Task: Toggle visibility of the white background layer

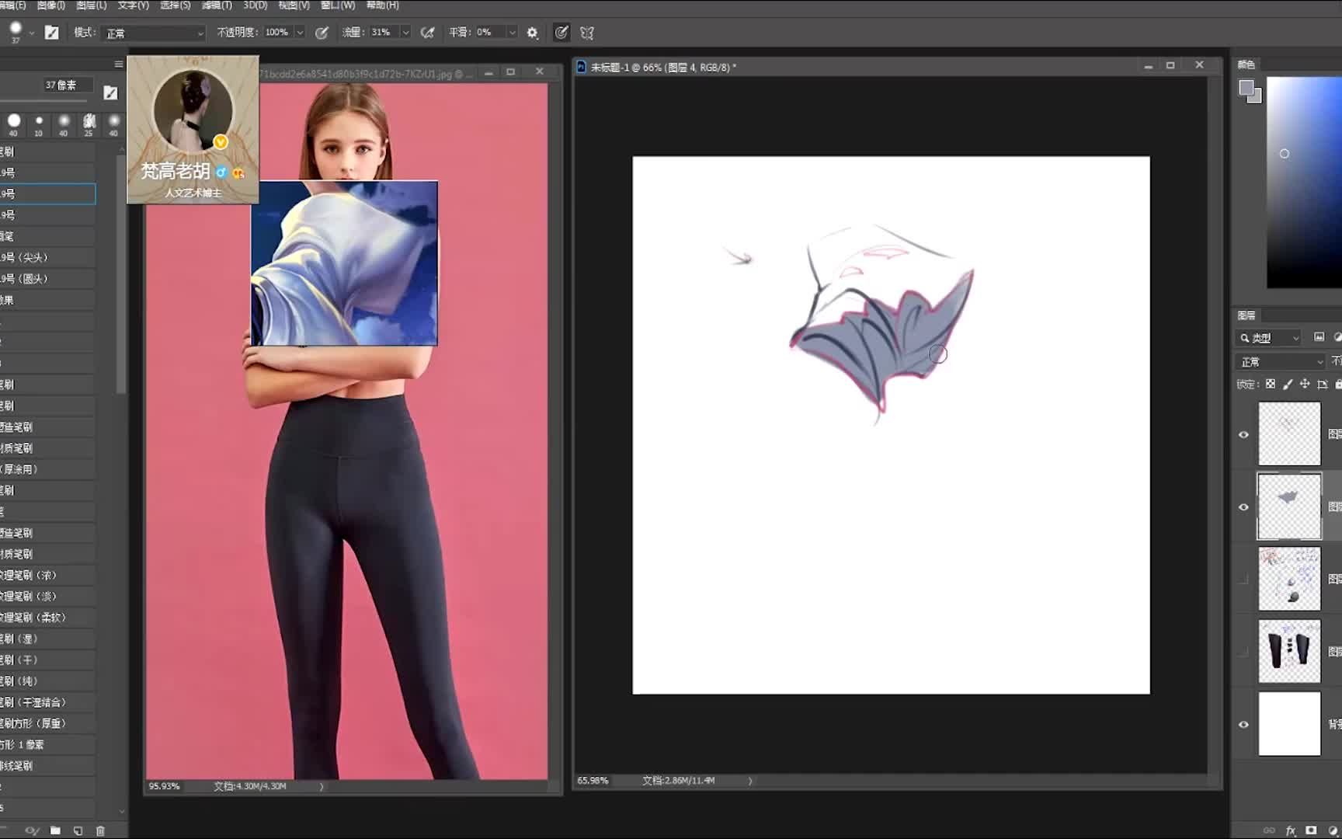Action: (1243, 724)
